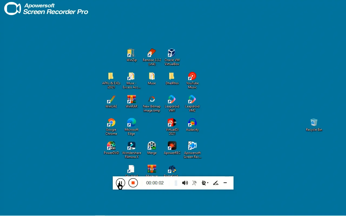Select the Audacity desktop icon
This screenshot has width=346, height=216.
tap(192, 125)
